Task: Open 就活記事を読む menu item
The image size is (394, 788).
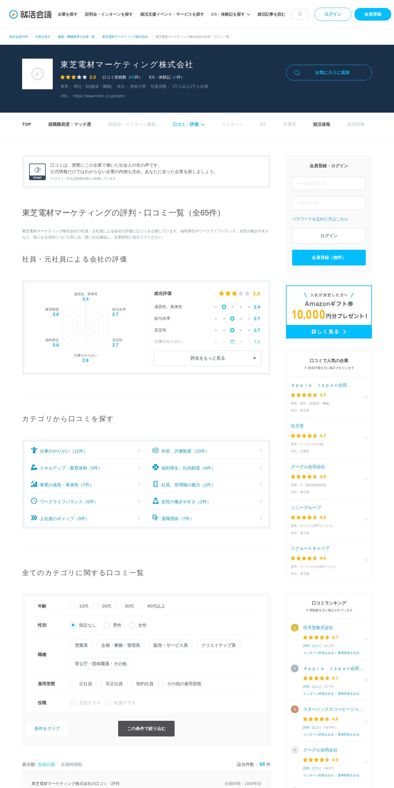Action: coord(271,14)
